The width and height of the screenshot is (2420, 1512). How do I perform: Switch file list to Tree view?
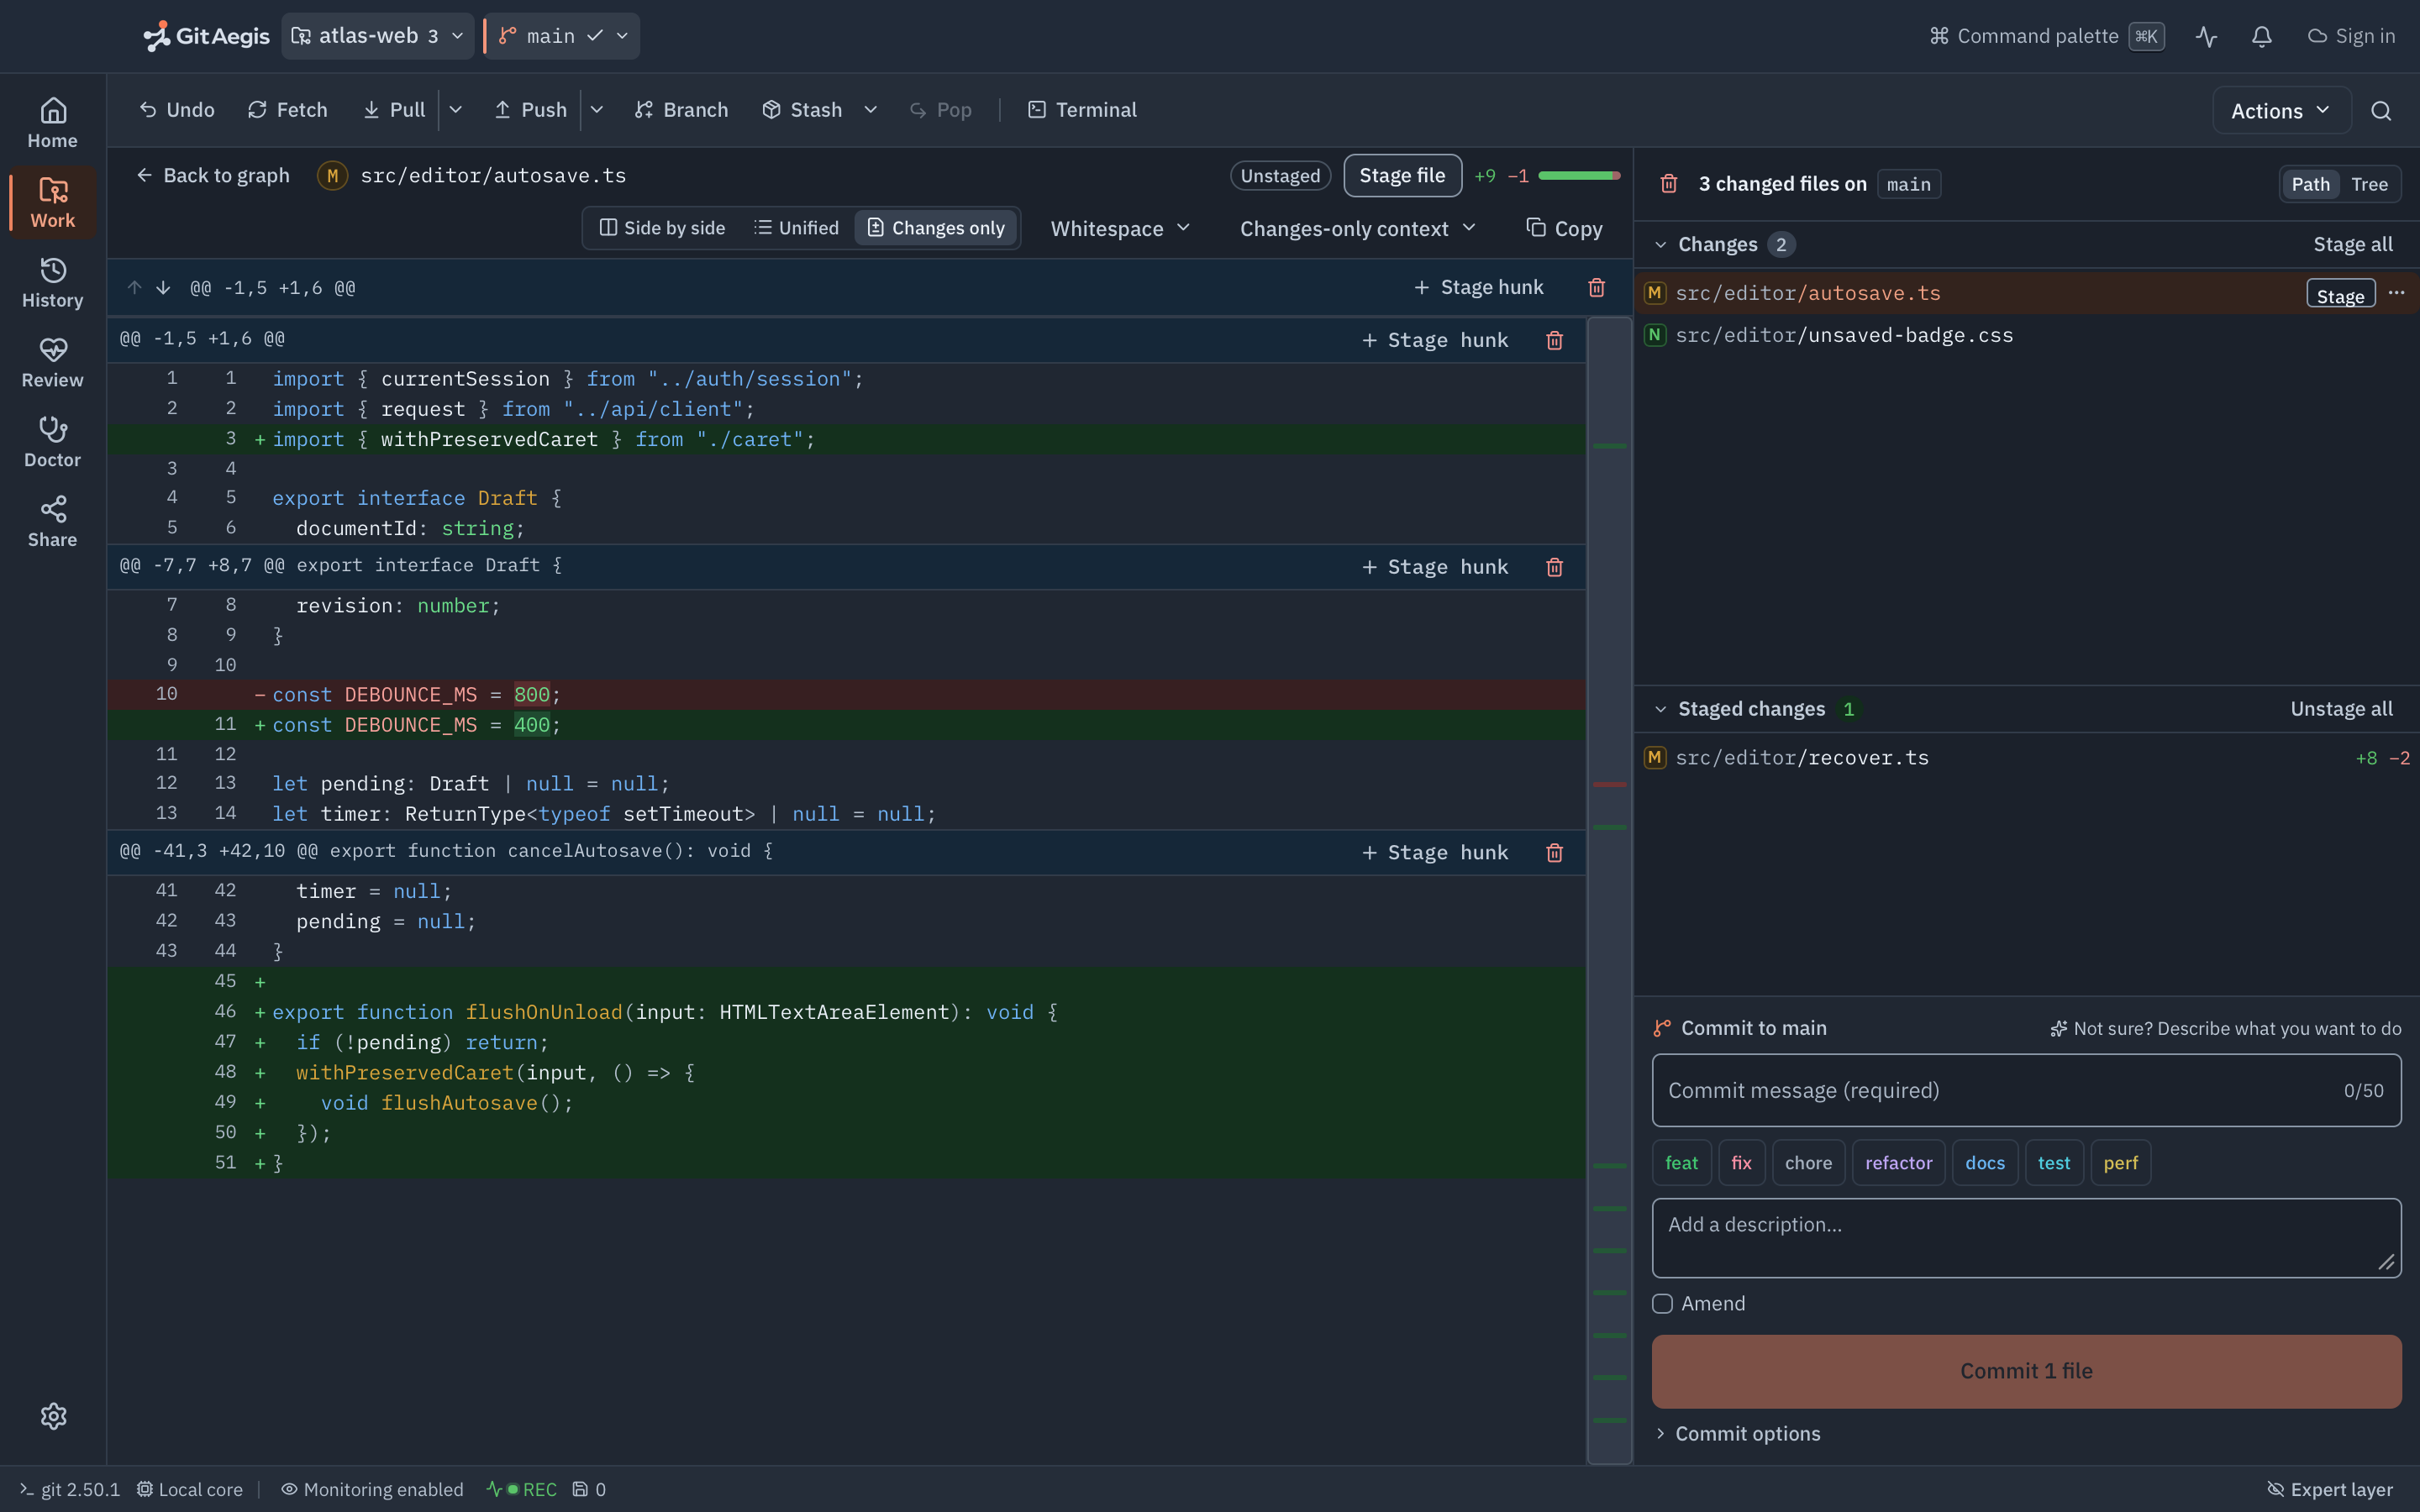pyautogui.click(x=2370, y=184)
